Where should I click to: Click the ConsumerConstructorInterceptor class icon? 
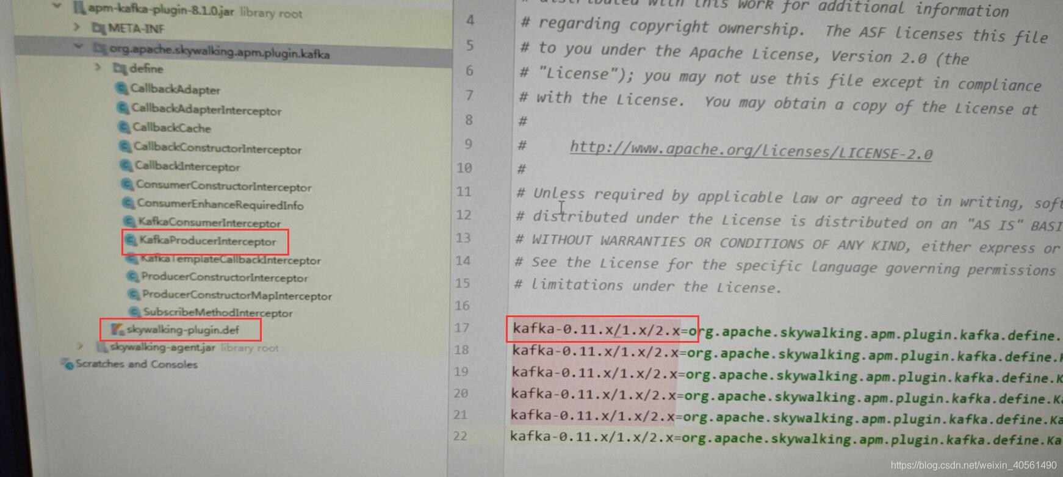(128, 184)
